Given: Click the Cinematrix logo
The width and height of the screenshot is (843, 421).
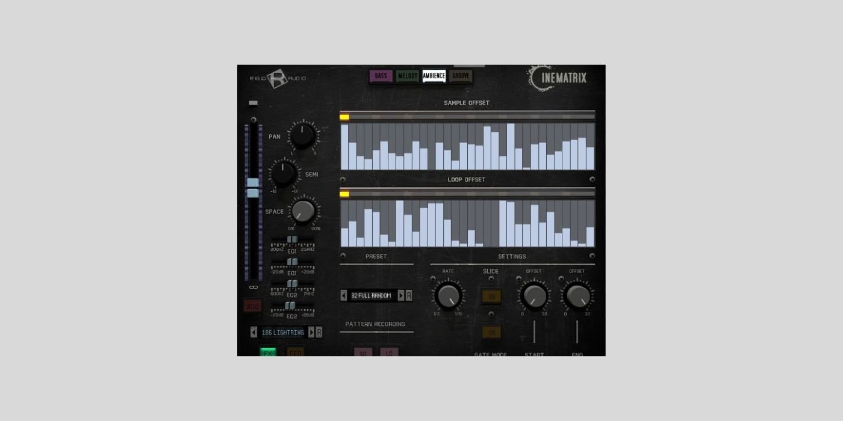Looking at the screenshot, I should tap(558, 78).
